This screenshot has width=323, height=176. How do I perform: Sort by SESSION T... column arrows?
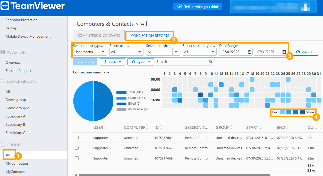click(211, 127)
